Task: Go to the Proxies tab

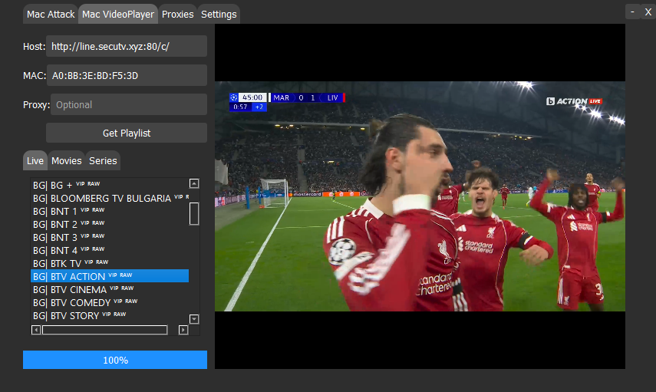Action: (x=177, y=15)
